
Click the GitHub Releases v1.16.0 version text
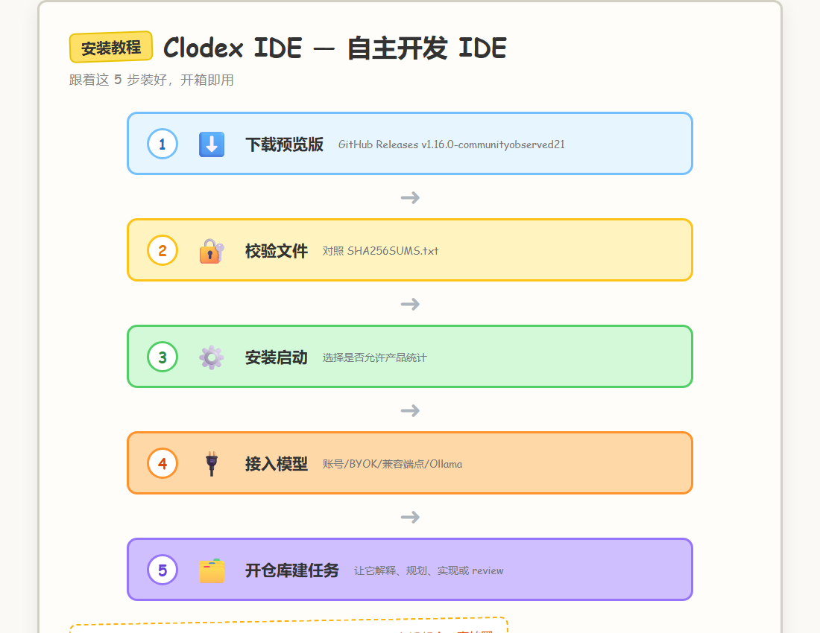coord(451,144)
